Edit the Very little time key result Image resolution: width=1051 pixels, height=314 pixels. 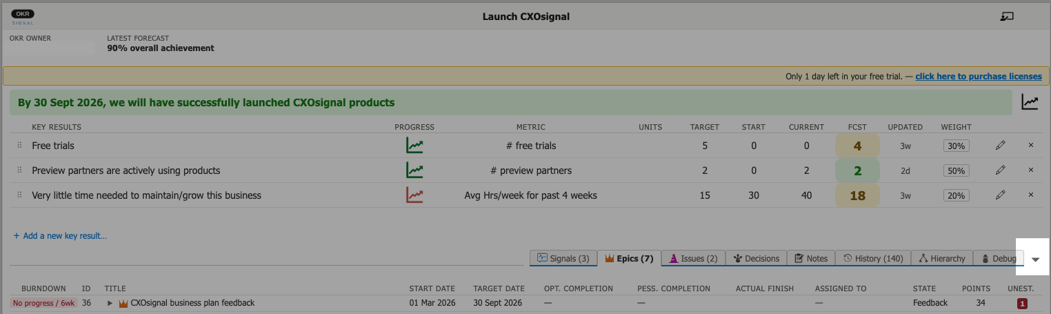coord(1001,195)
